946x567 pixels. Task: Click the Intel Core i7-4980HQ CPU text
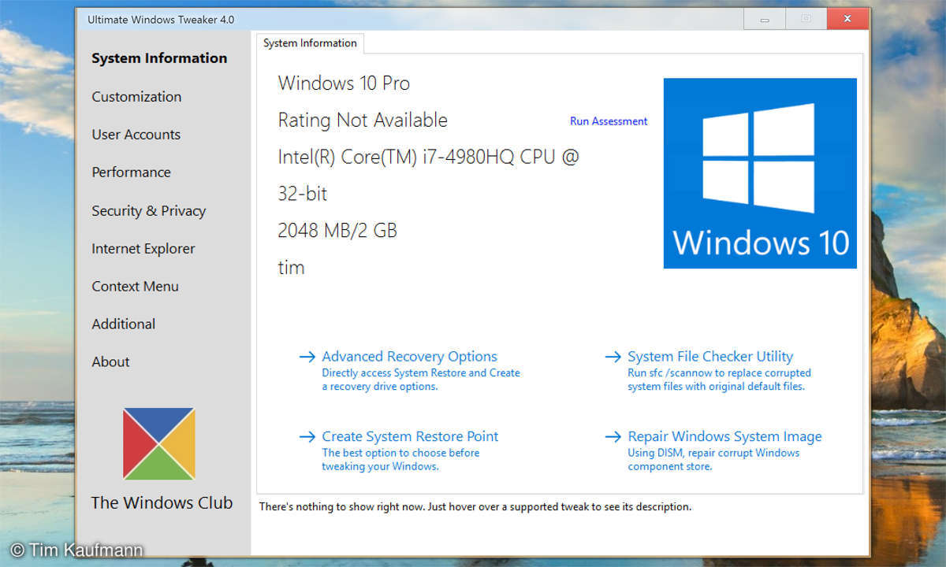point(428,157)
